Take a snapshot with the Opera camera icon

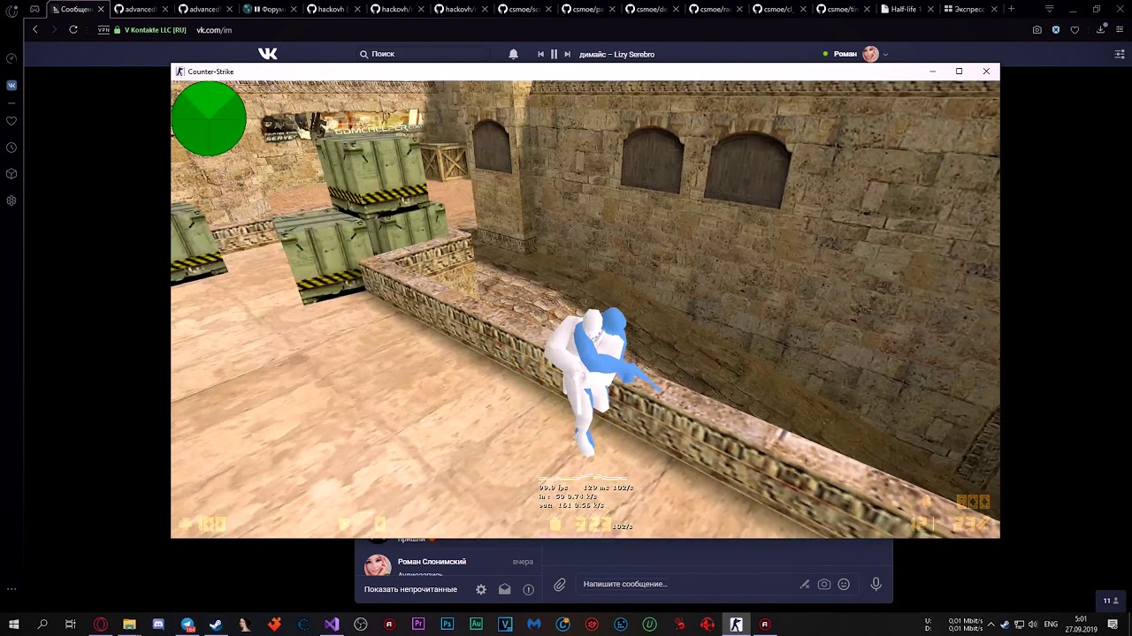1036,30
